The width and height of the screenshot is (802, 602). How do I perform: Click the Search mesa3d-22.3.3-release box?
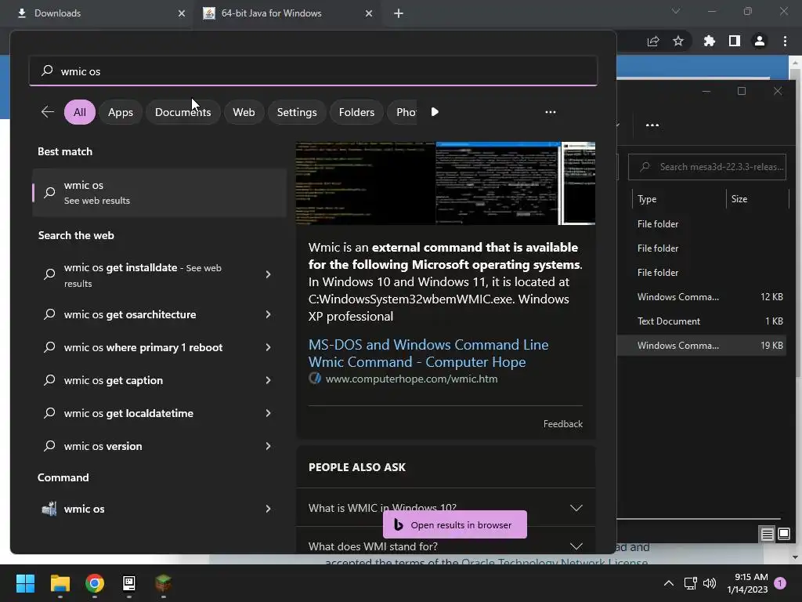pos(707,167)
